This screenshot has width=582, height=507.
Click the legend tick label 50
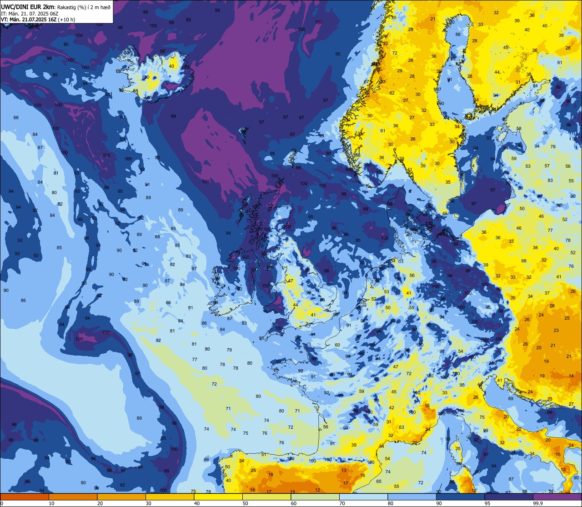pos(246,504)
